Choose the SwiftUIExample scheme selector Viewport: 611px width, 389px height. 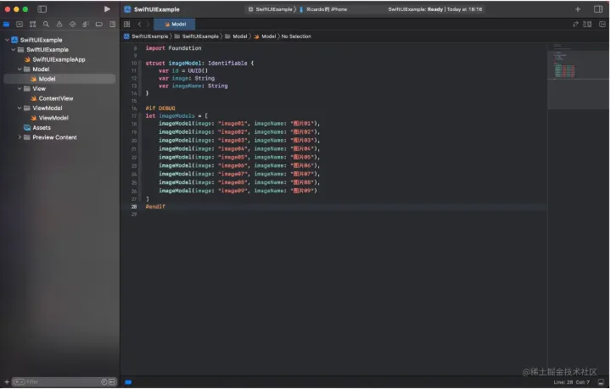(x=272, y=8)
